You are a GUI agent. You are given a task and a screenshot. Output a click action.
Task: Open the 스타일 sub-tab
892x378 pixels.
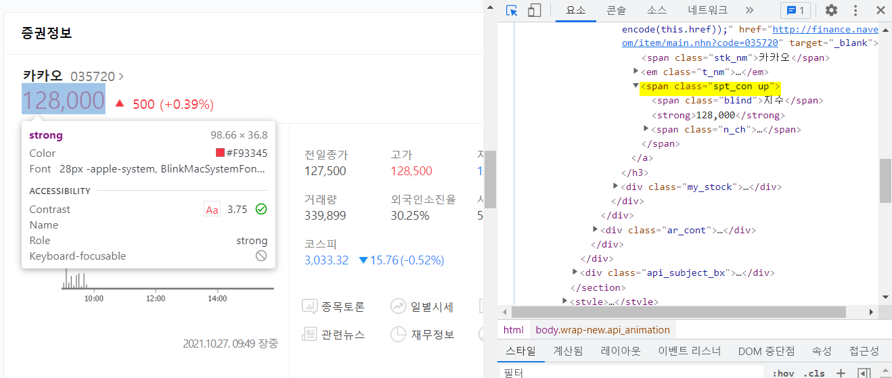point(521,351)
